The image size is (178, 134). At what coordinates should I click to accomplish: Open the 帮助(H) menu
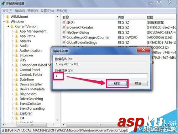(x=62, y=11)
